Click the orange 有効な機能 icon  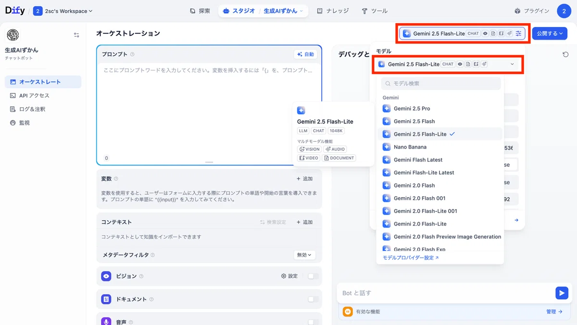click(x=348, y=312)
